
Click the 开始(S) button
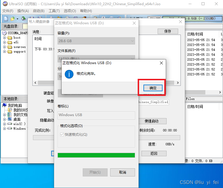click(x=95, y=172)
